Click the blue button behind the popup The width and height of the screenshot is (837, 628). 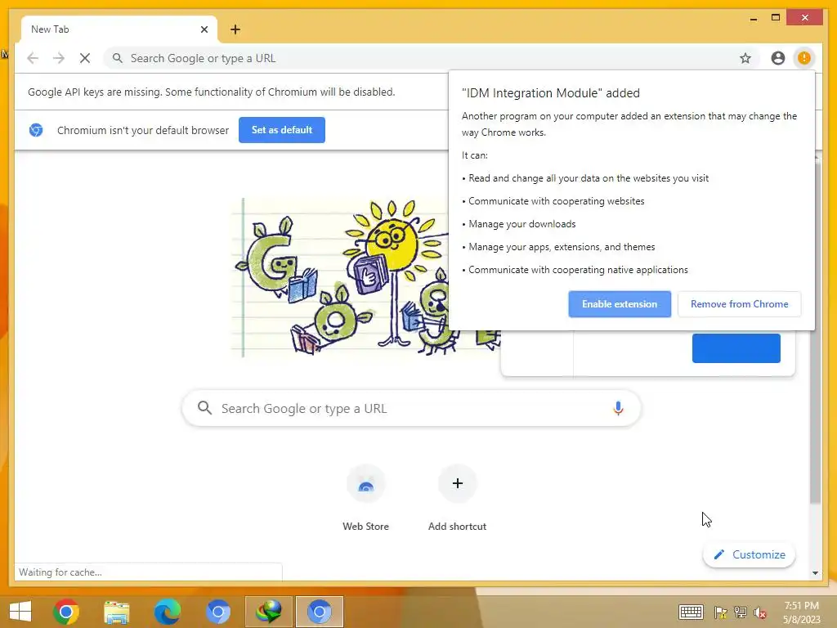point(736,348)
